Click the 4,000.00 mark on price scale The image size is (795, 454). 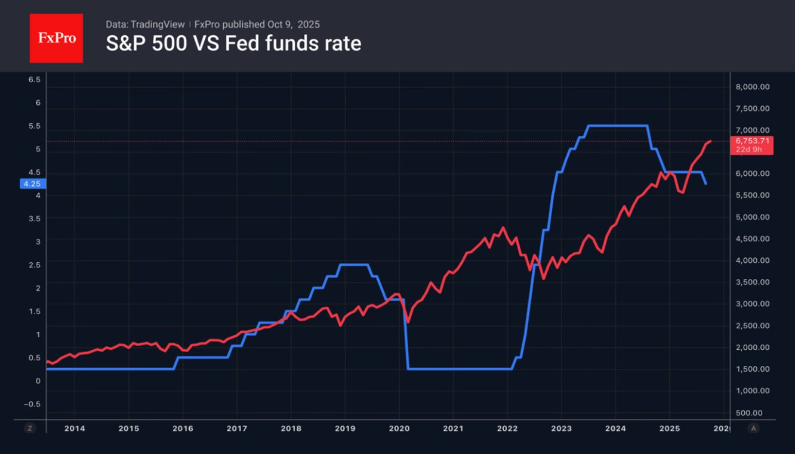(752, 260)
